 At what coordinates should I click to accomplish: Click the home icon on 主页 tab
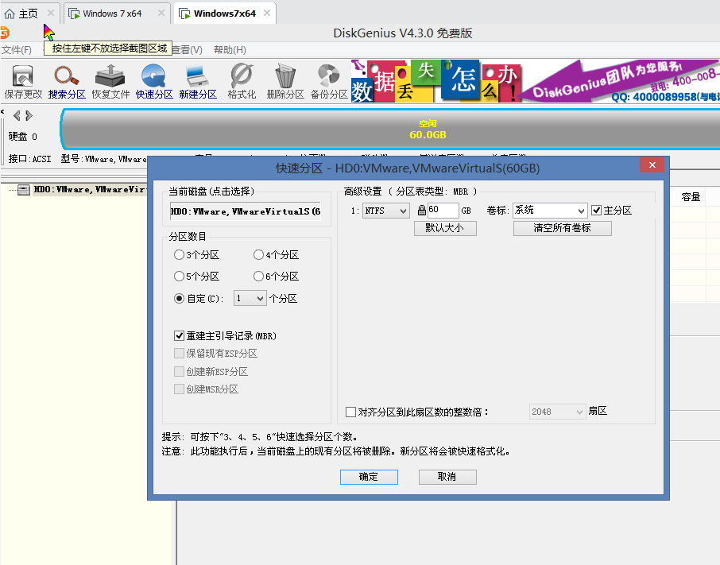[x=10, y=14]
